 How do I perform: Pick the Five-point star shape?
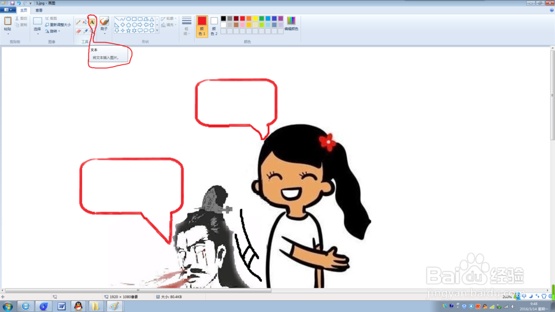[129, 30]
